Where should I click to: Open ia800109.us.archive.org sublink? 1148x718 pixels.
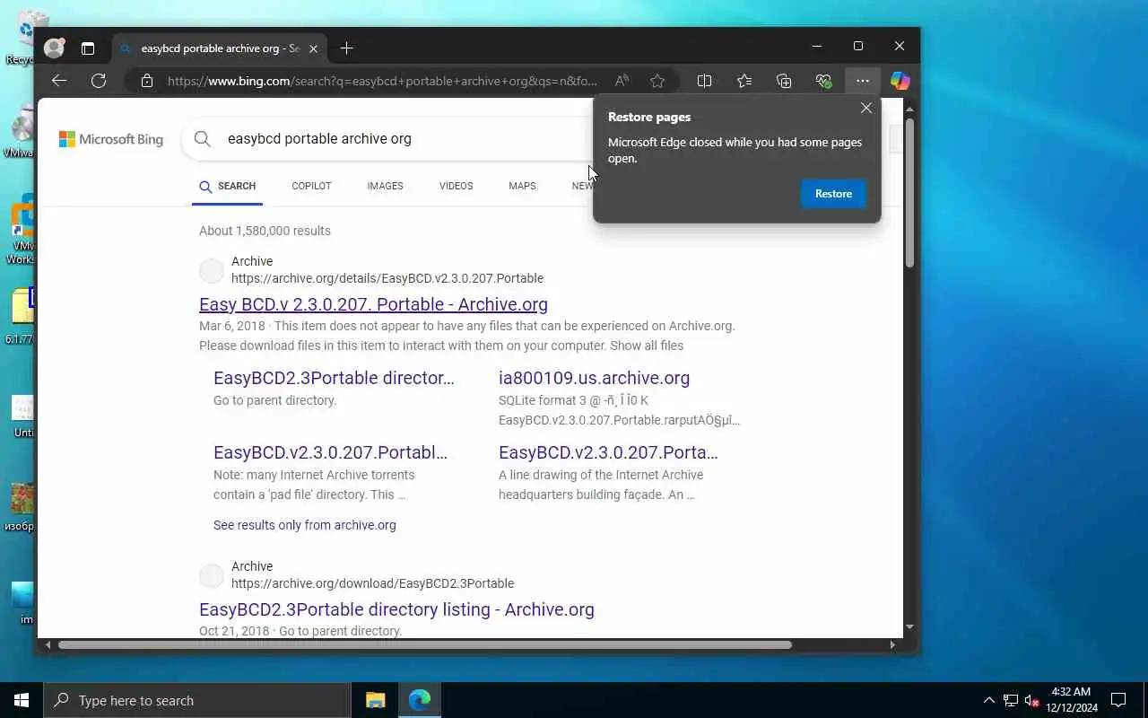pyautogui.click(x=594, y=378)
